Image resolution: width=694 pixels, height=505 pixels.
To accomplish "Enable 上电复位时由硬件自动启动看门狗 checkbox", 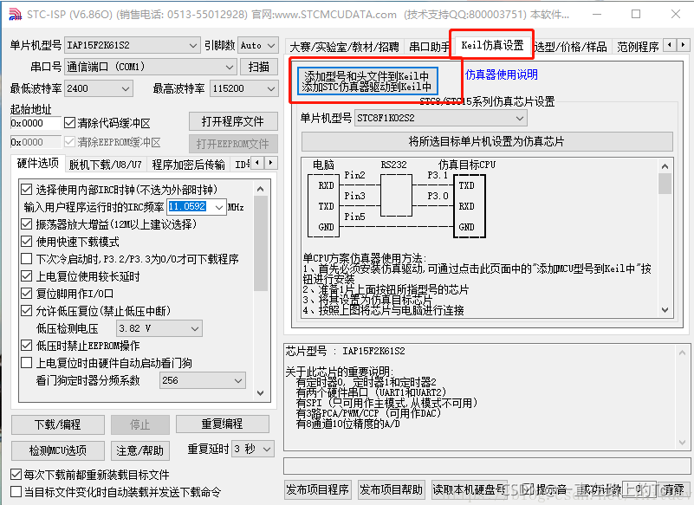I will 27,363.
